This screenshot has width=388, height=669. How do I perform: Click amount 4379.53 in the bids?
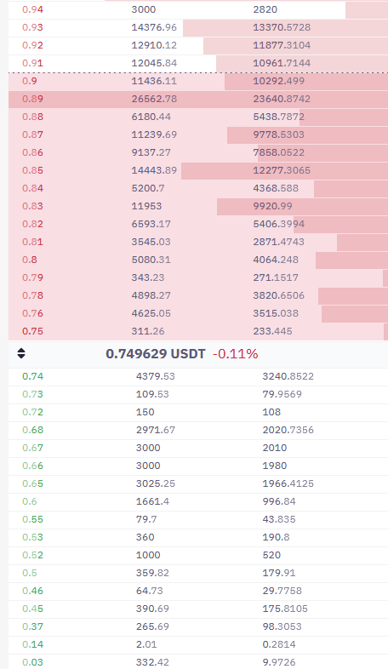coord(155,376)
